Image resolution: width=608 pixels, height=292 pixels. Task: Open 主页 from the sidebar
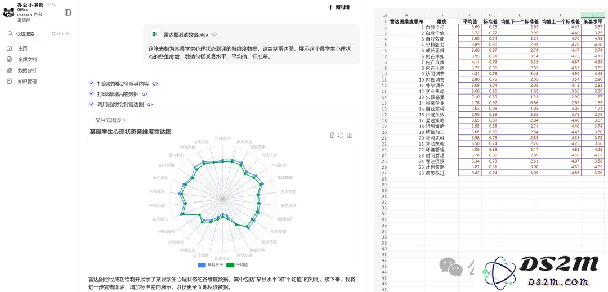point(23,48)
